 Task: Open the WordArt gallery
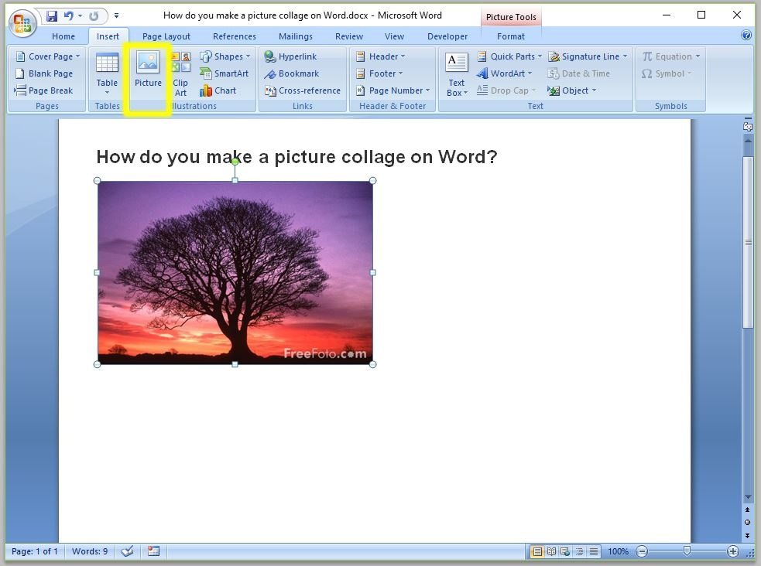504,73
